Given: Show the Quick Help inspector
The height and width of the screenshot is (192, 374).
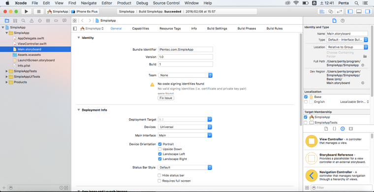Looking at the screenshot, I should point(343,21).
